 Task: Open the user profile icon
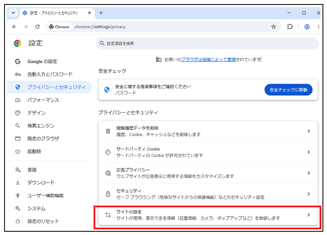307,27
